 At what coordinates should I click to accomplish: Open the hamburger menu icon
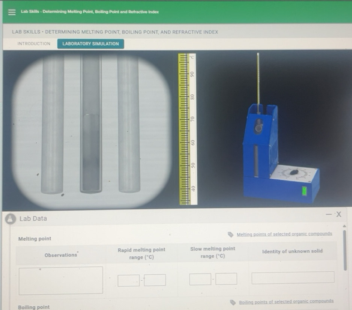(12, 12)
